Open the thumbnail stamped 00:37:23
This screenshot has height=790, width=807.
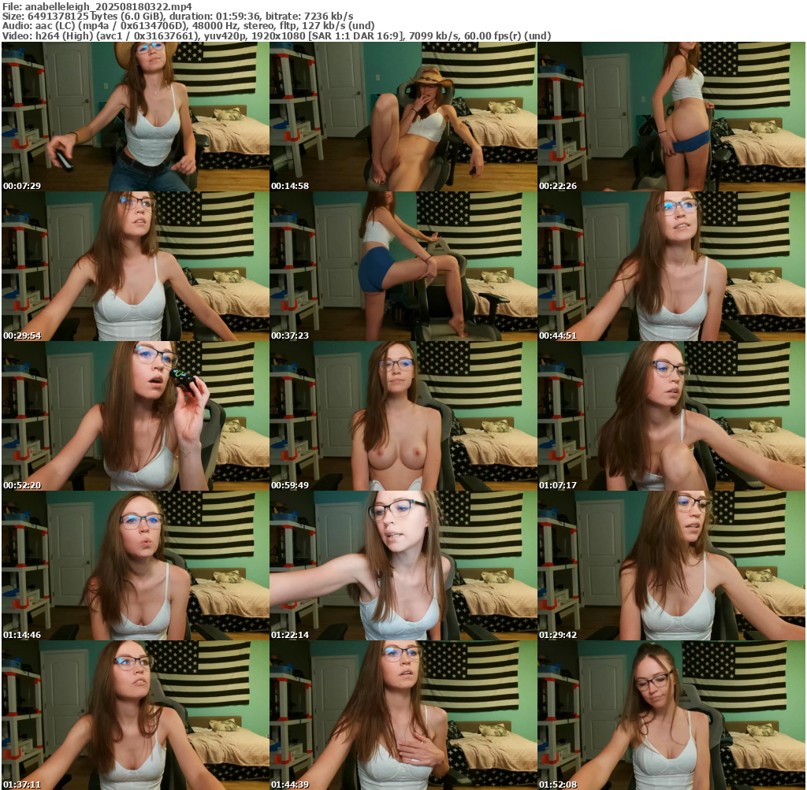point(403,266)
